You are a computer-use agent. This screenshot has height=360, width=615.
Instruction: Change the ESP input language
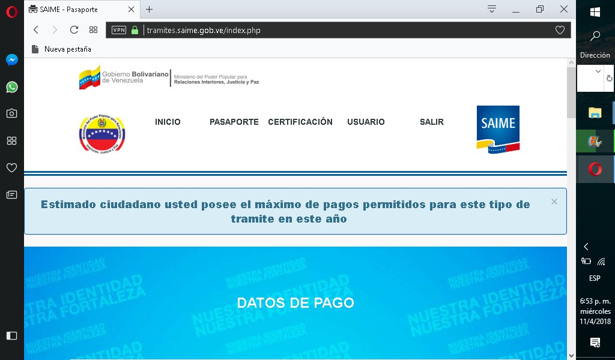pos(595,278)
